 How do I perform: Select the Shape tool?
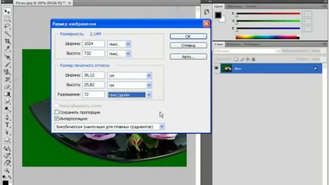point(7,140)
